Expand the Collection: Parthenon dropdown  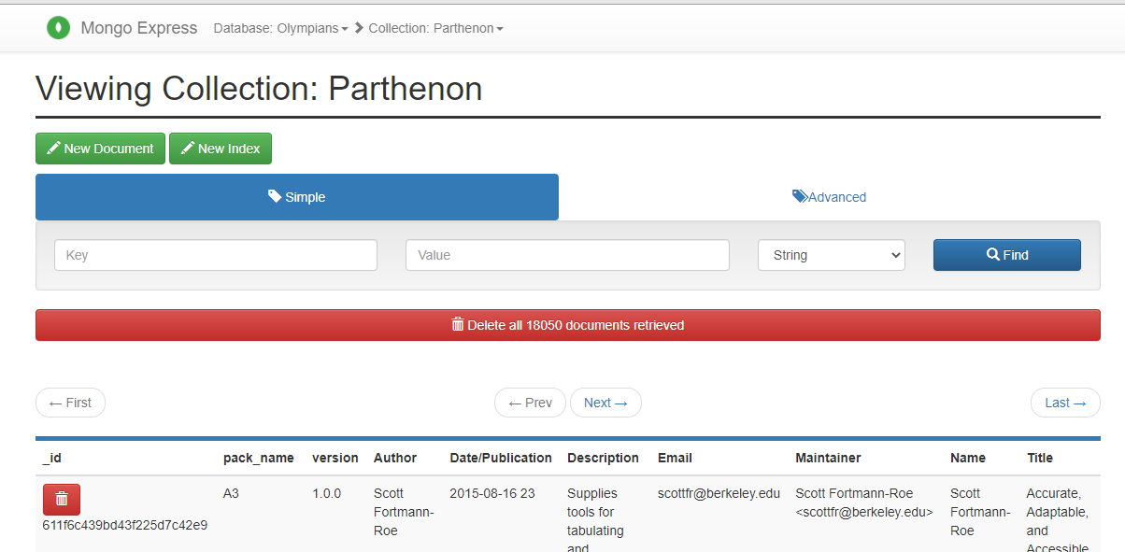tap(435, 28)
